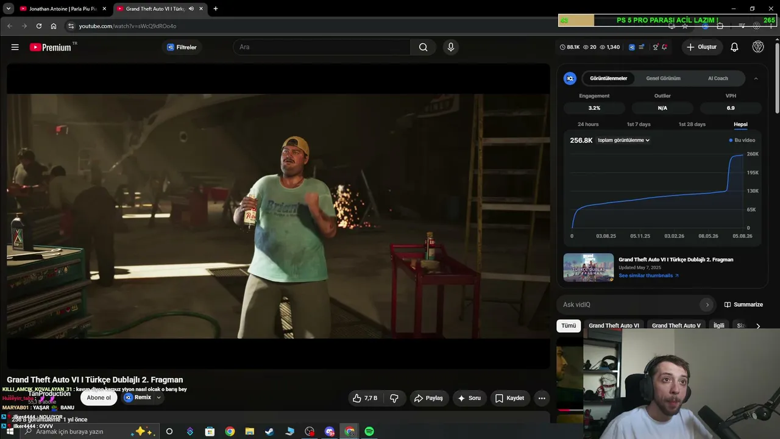Open the browser home page
Image resolution: width=780 pixels, height=439 pixels.
54,26
